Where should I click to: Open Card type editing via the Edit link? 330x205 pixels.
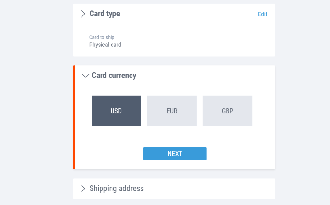pos(262,14)
